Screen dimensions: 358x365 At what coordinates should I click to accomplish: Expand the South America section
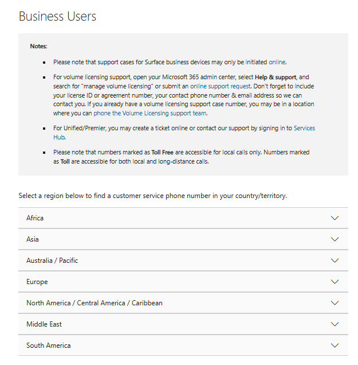(49, 345)
